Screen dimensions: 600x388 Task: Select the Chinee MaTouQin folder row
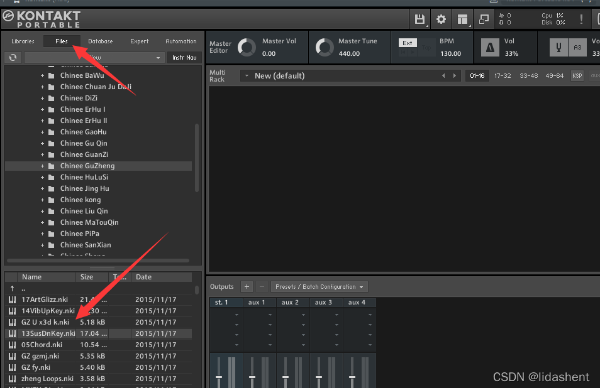(98, 222)
